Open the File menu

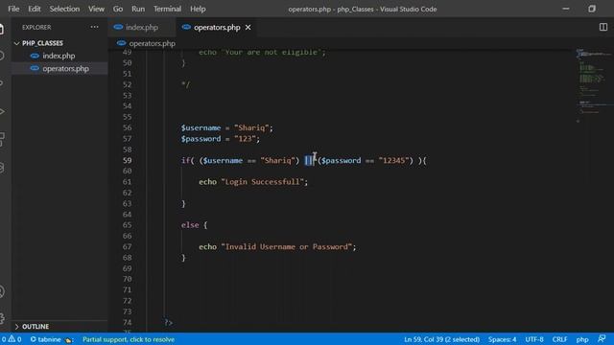[x=13, y=9]
